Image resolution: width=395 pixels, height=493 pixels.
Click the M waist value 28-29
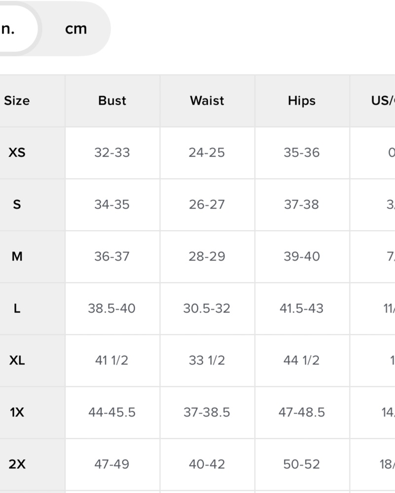207,256
